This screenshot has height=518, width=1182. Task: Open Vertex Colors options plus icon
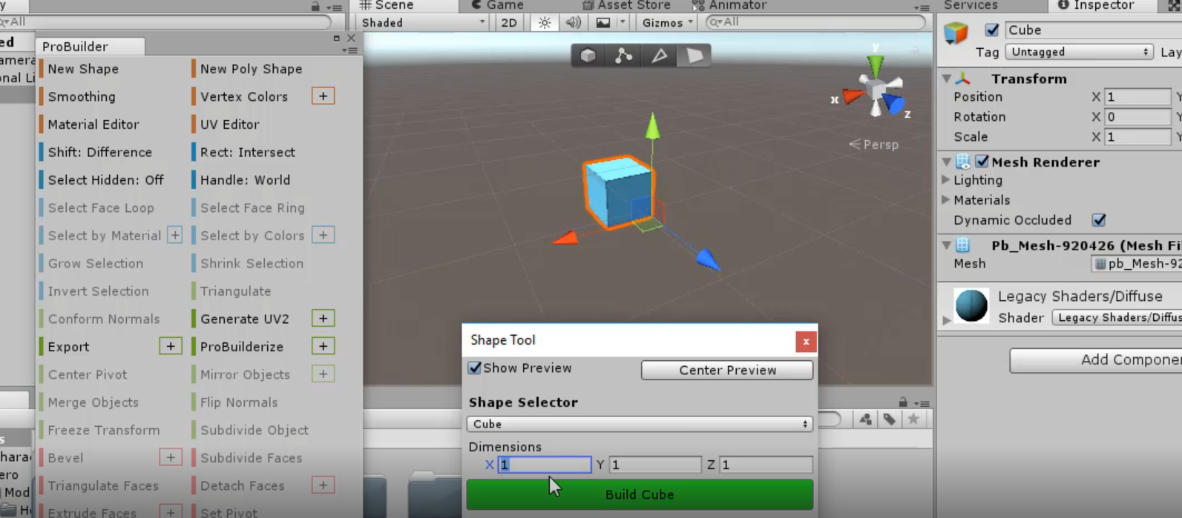(323, 96)
